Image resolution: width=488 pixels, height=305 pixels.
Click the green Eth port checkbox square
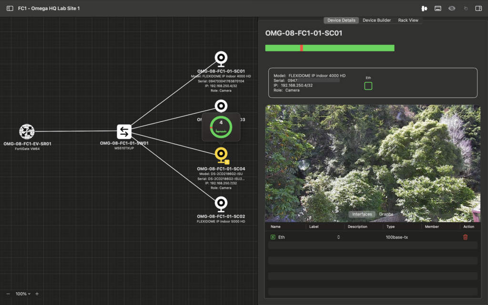pyautogui.click(x=368, y=86)
